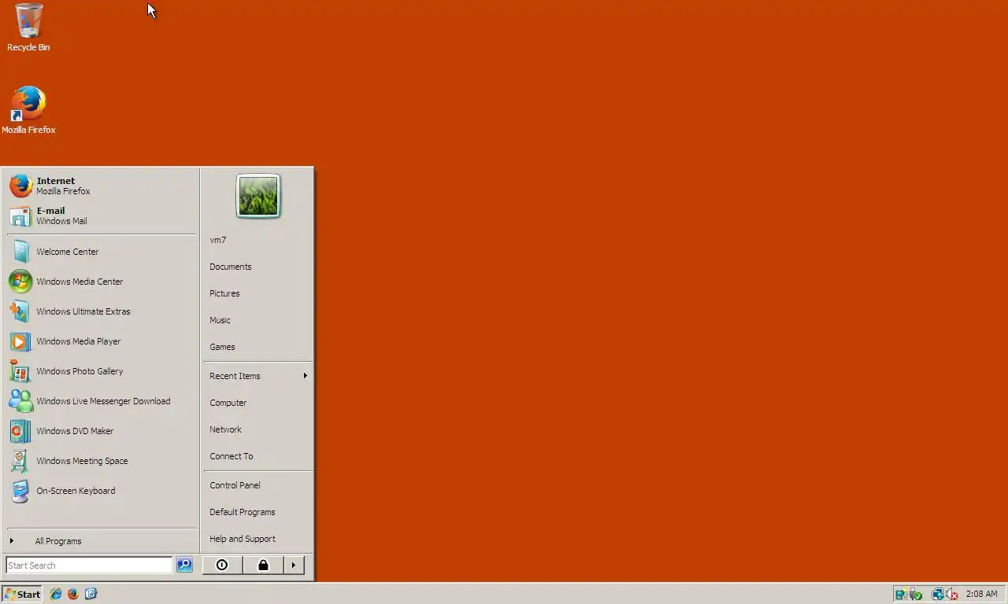Viewport: 1008px width, 604px height.
Task: Click the network tray icon
Action: 938,594
